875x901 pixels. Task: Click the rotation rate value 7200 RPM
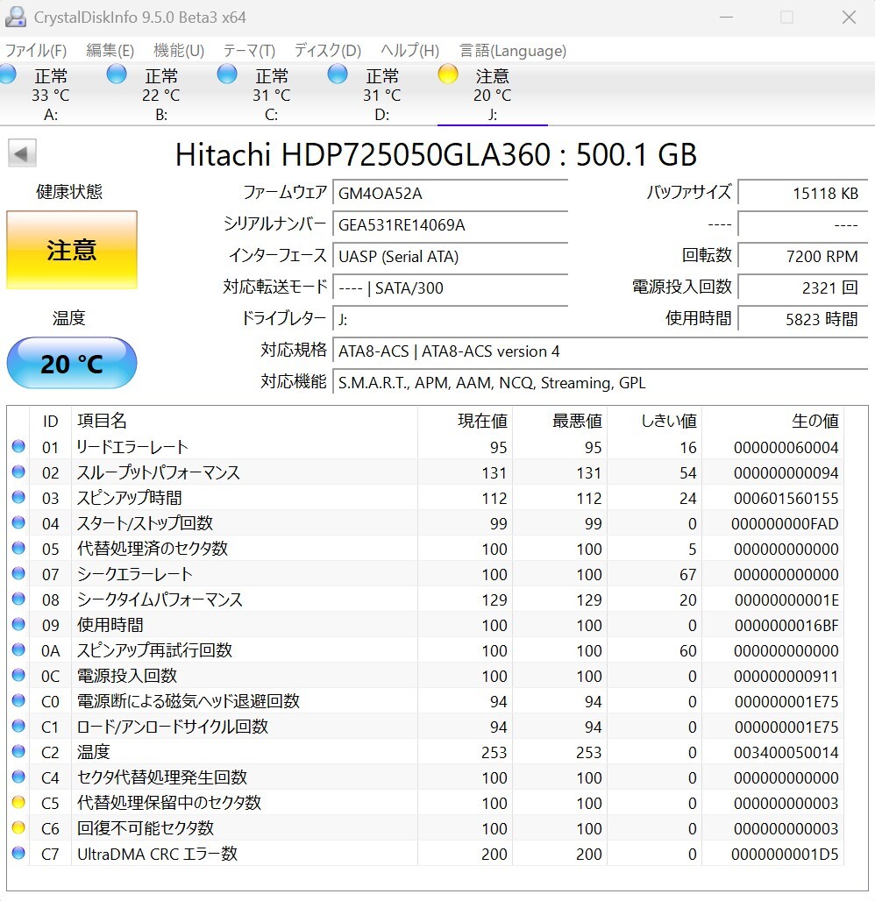pyautogui.click(x=802, y=256)
